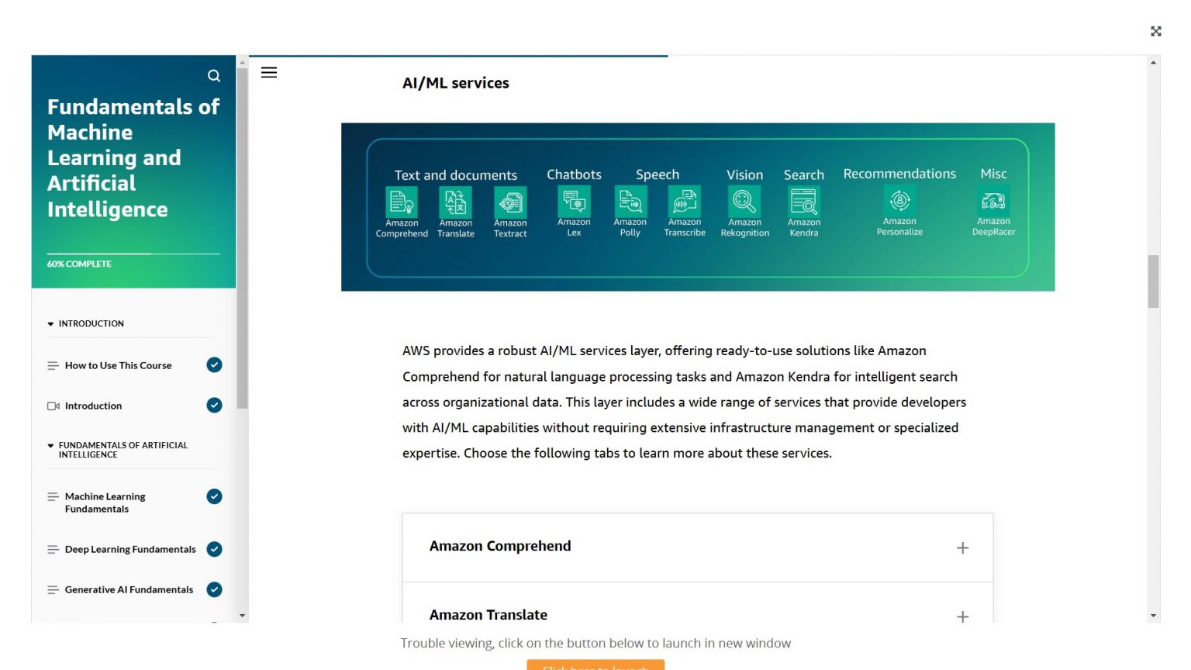Collapse Fundamentals of Artificial Intelligence section
The height and width of the screenshot is (670, 1191).
[51, 446]
